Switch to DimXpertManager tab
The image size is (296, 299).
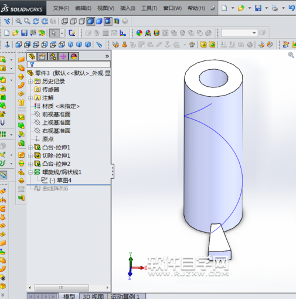tap(63, 56)
